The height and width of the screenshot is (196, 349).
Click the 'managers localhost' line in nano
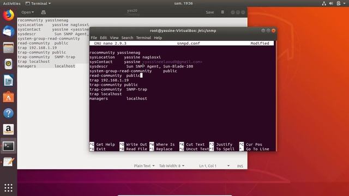pyautogui.click(x=118, y=99)
